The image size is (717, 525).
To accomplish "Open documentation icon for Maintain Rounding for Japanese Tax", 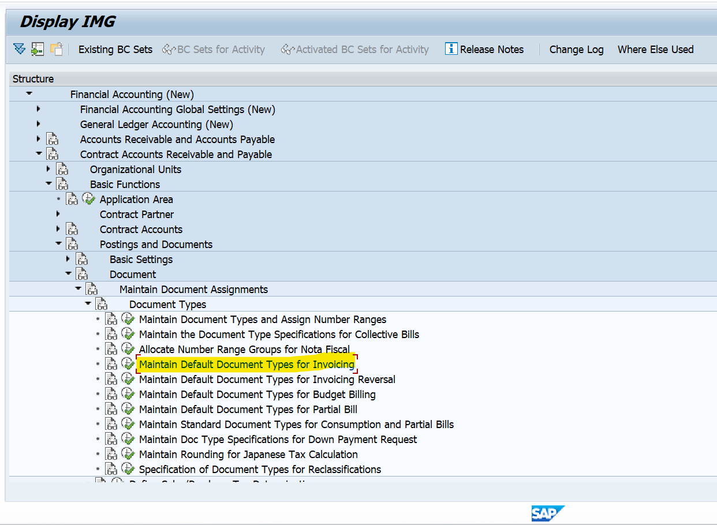I will pyautogui.click(x=111, y=454).
